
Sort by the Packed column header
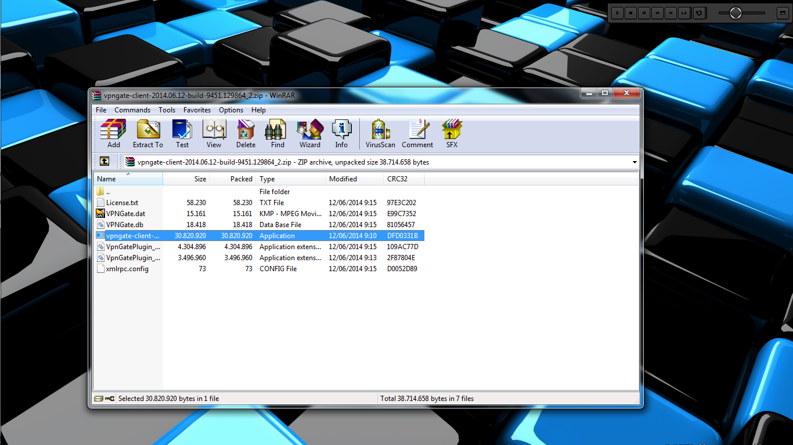pos(233,179)
